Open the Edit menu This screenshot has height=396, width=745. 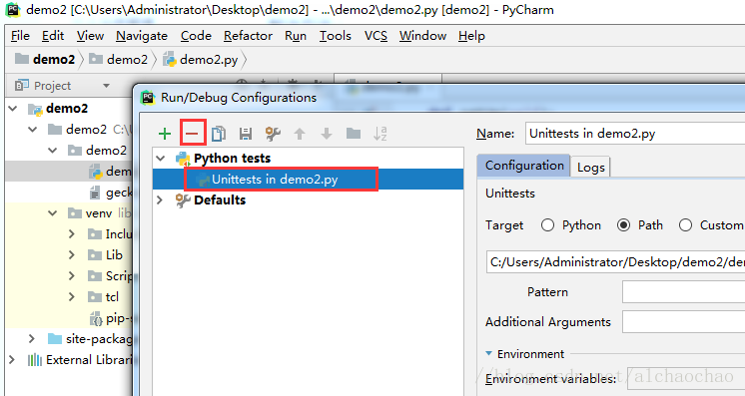pyautogui.click(x=53, y=36)
